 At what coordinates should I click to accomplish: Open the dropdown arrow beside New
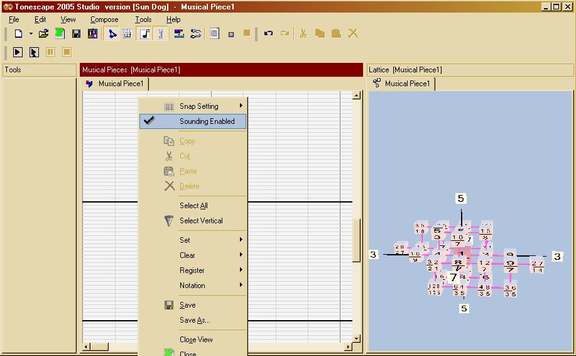[x=31, y=34]
